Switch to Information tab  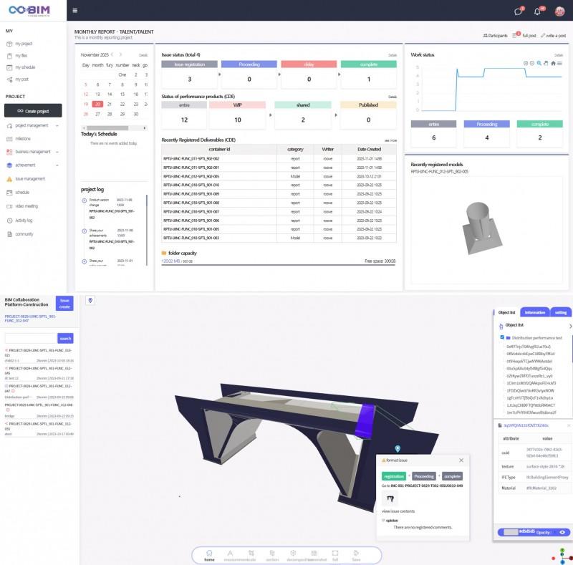[x=534, y=312]
